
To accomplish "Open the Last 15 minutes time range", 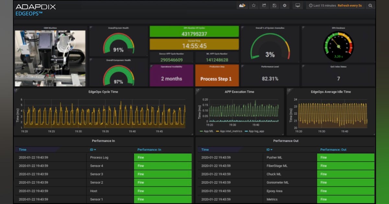I will pos(324,6).
